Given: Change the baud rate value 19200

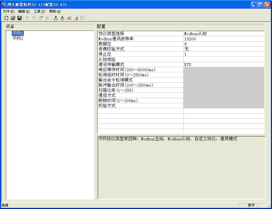Looking at the screenshot, I should click(223, 39).
